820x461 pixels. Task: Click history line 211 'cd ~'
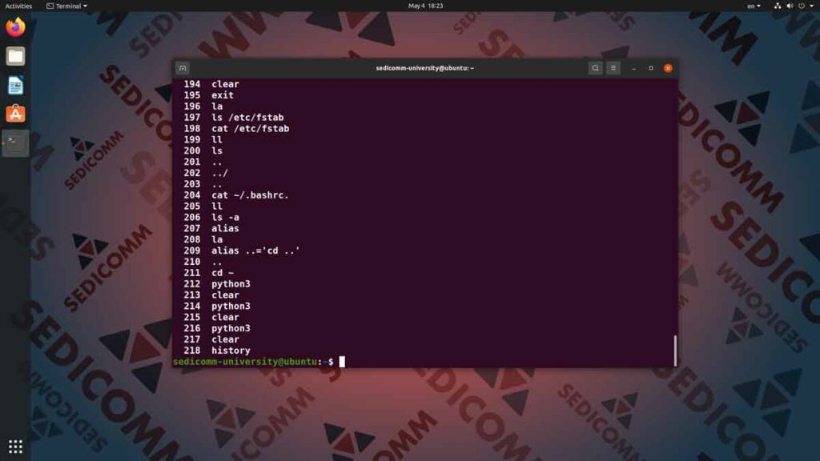coord(209,273)
